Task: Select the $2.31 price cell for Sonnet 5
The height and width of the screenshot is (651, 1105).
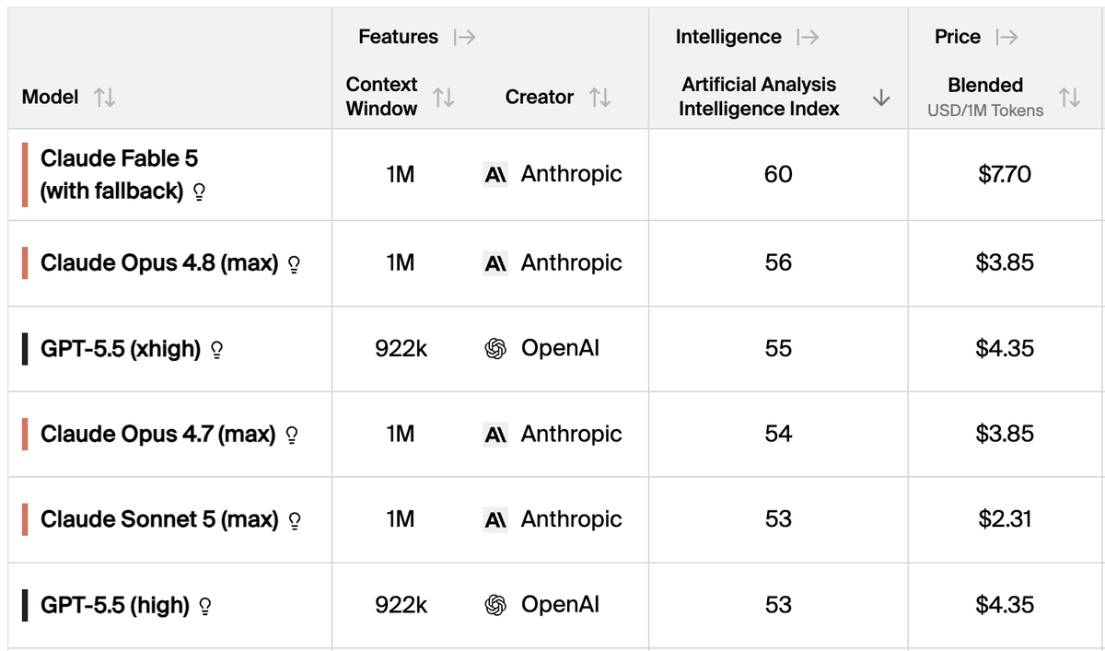Action: [1005, 519]
